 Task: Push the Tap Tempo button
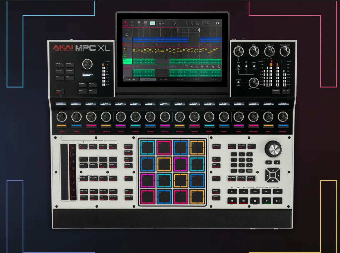216,146
